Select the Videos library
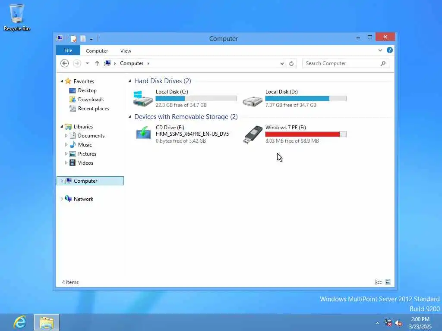This screenshot has height=331, width=442. [85, 162]
